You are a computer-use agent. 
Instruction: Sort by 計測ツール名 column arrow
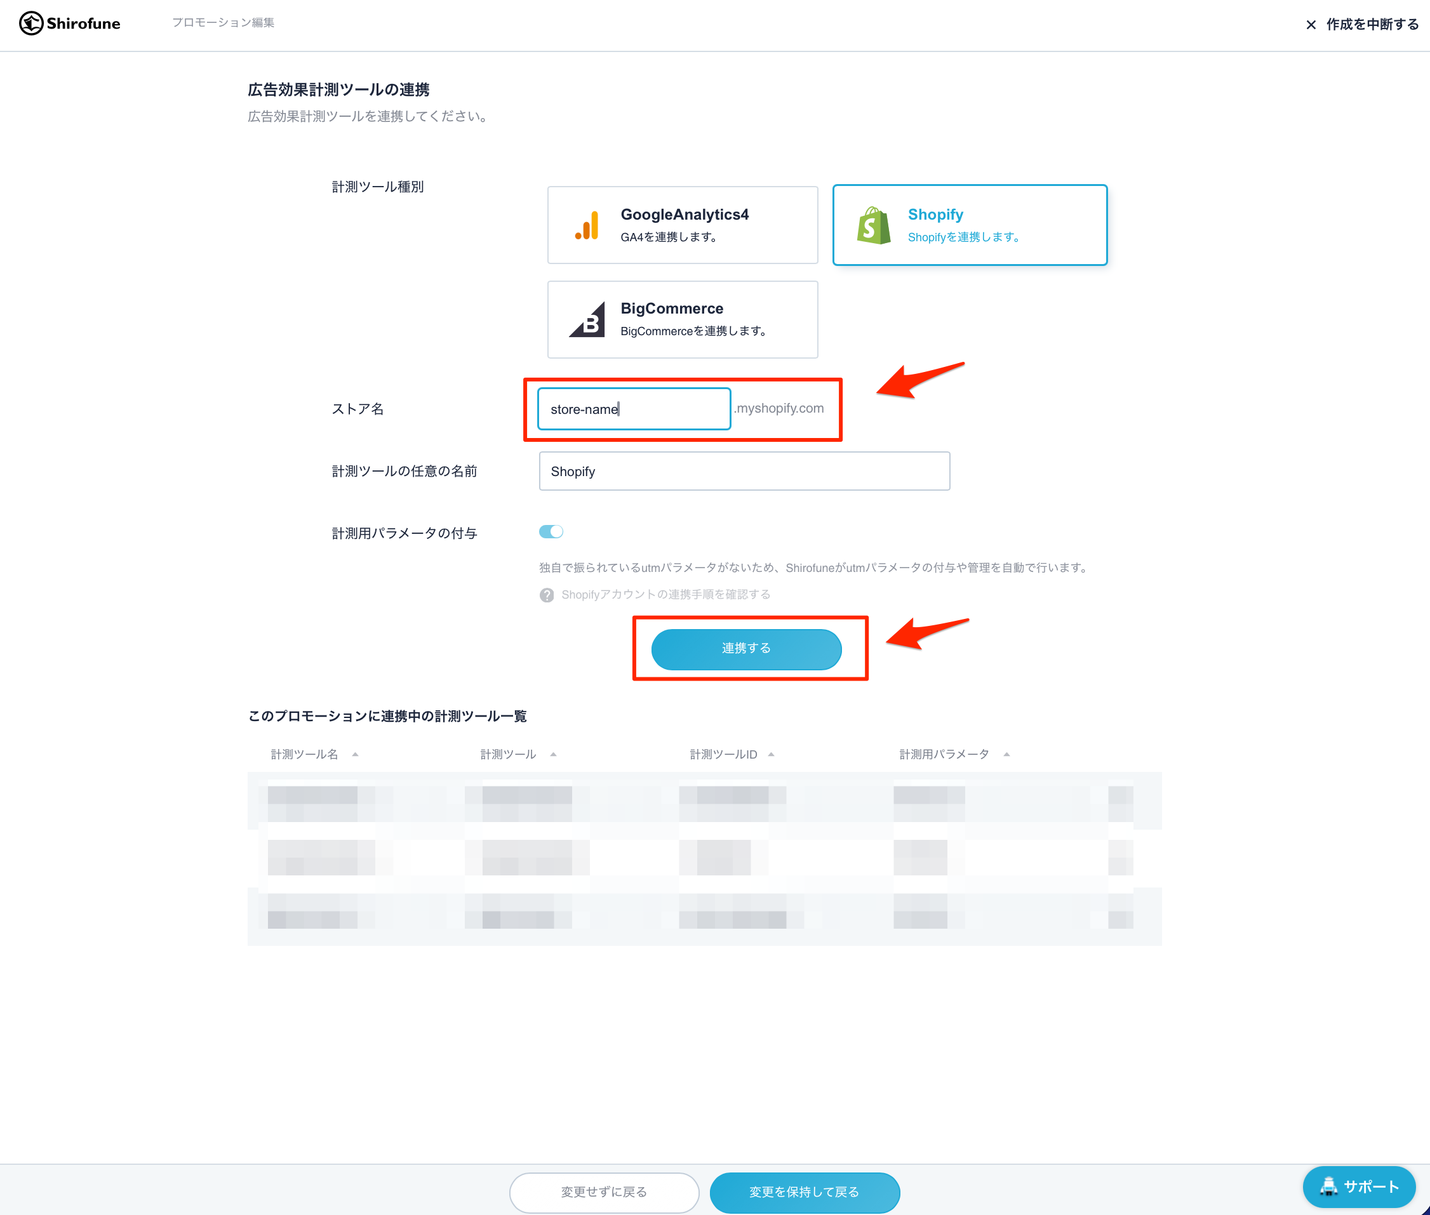(x=356, y=754)
